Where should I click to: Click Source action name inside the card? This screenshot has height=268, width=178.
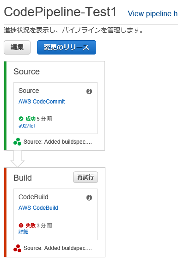[29, 91]
